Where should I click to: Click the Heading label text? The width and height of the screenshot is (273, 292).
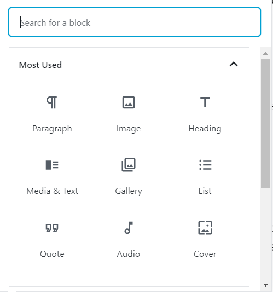coord(205,129)
